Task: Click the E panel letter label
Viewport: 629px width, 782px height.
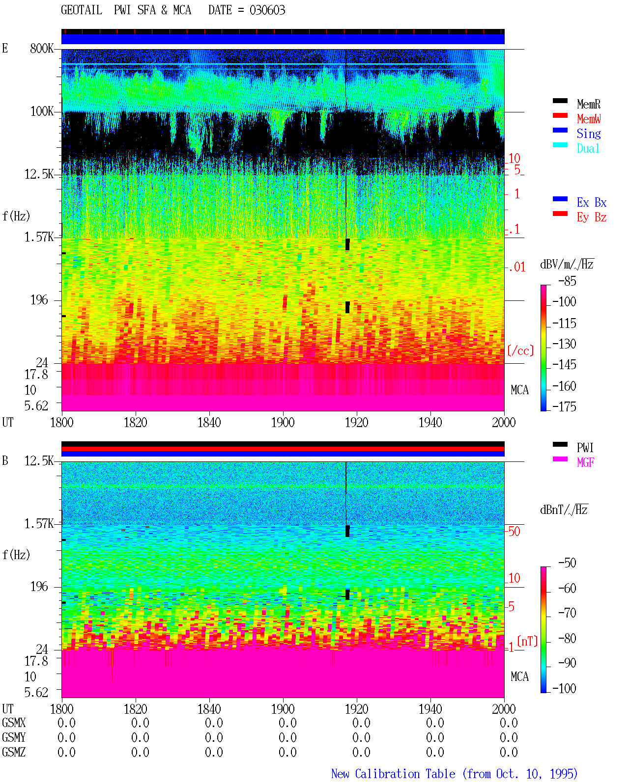Action: tap(5, 49)
